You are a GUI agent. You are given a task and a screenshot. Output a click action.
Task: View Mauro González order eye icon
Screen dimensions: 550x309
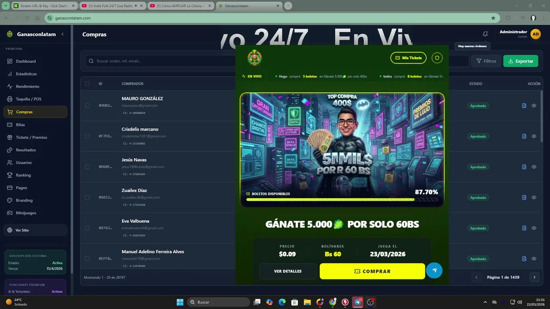(534, 106)
